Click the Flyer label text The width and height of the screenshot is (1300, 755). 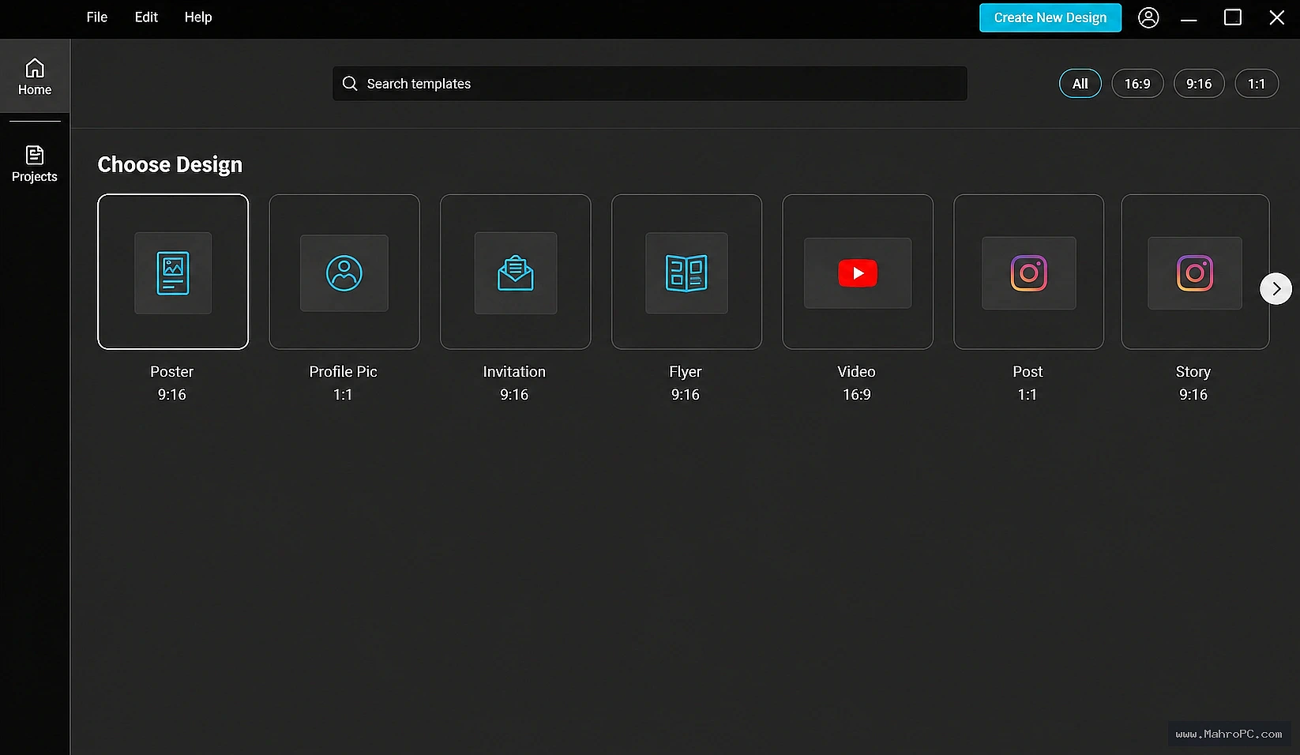686,372
